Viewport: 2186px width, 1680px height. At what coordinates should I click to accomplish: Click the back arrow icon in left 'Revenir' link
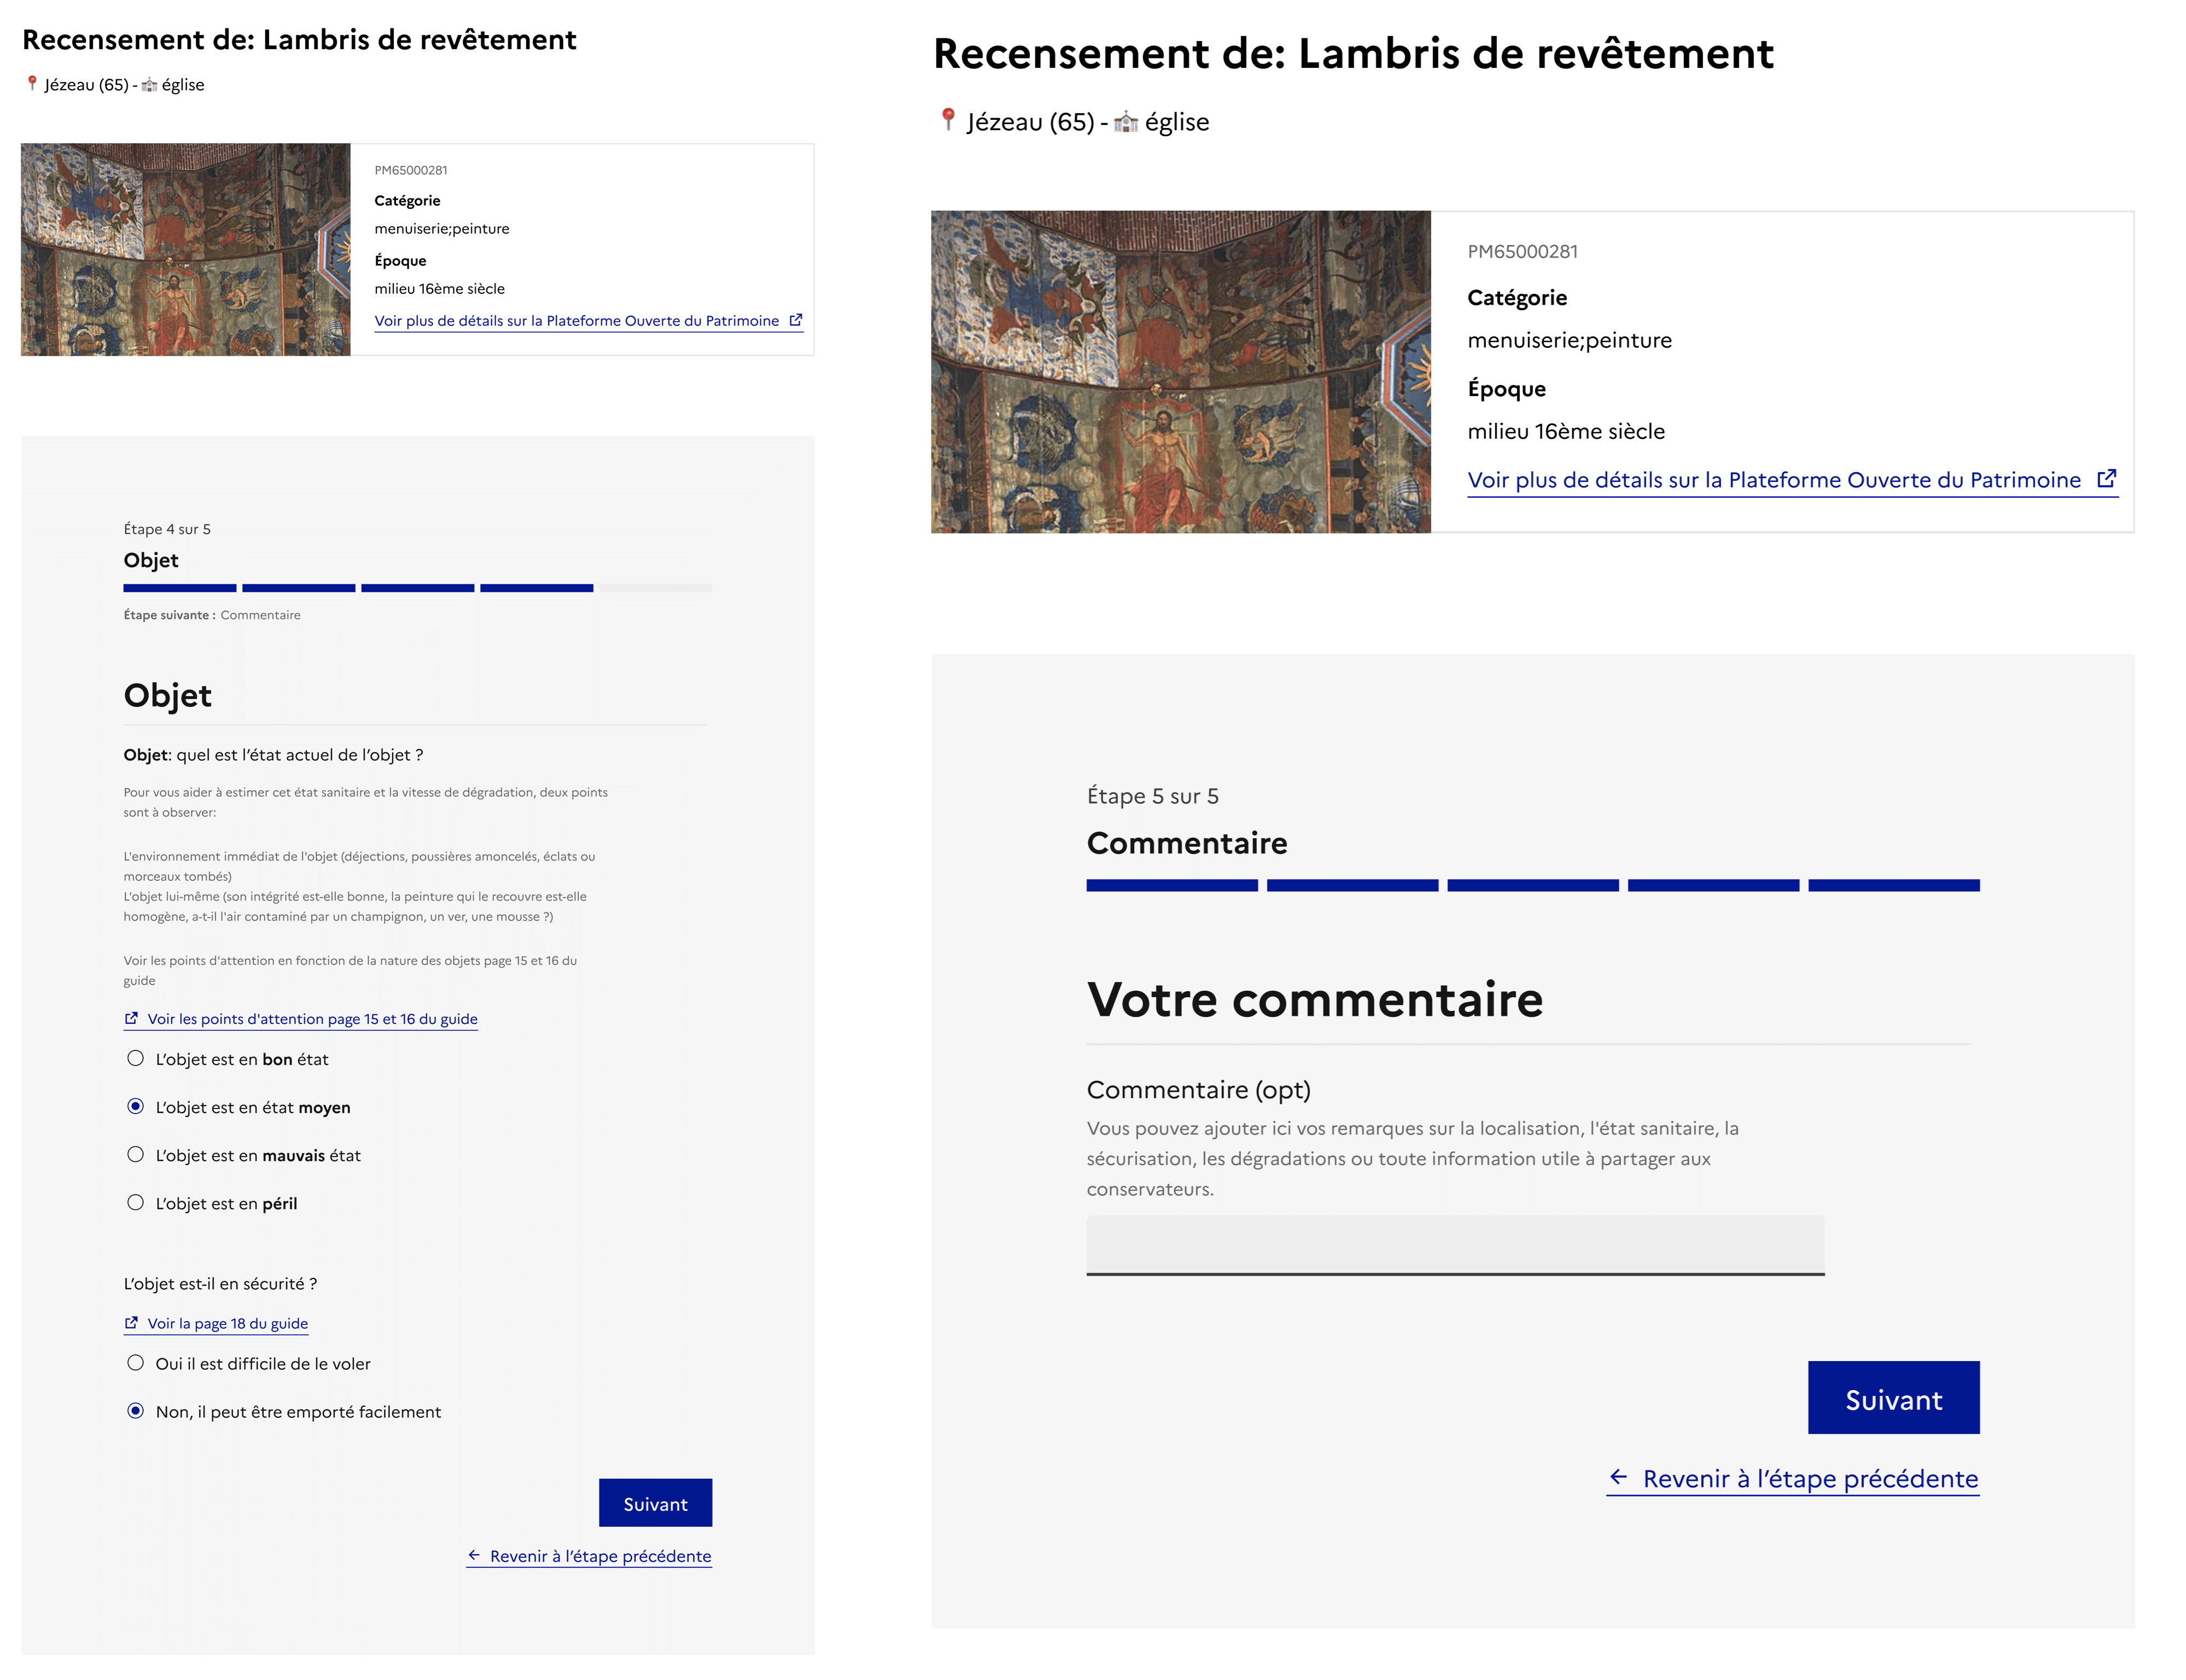click(475, 1555)
